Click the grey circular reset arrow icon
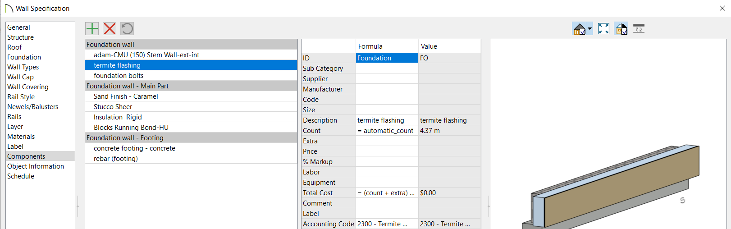Screen dimensions: 731x229 tap(127, 29)
